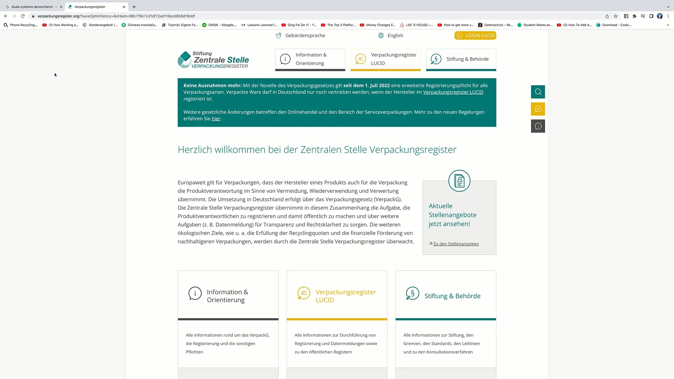674x379 pixels.
Task: Click the hier link for new regulations
Action: point(216,119)
